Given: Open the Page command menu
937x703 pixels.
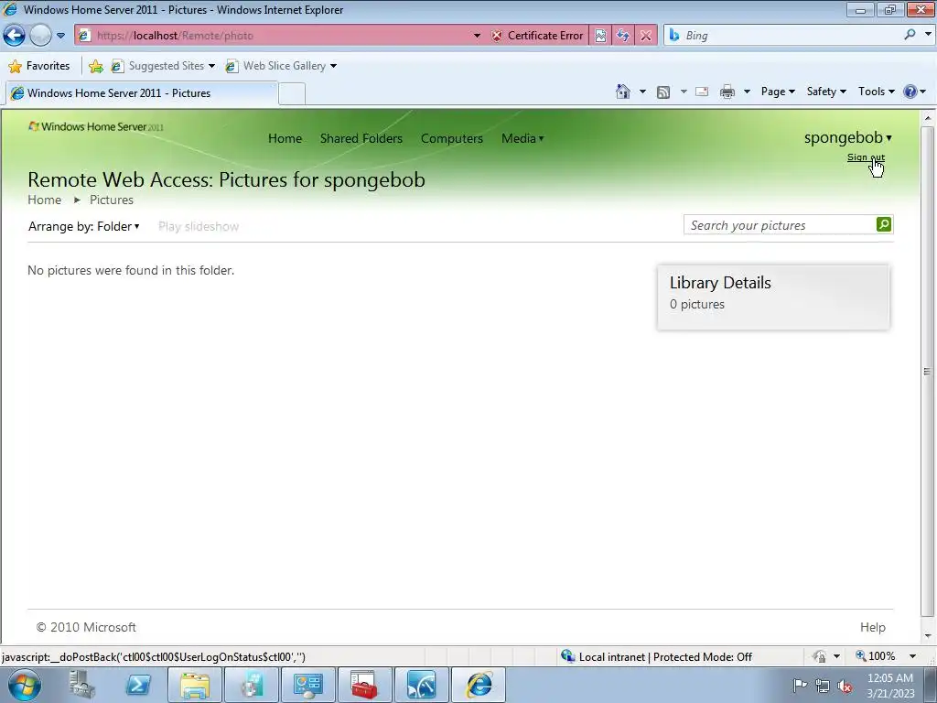Looking at the screenshot, I should coord(778,92).
